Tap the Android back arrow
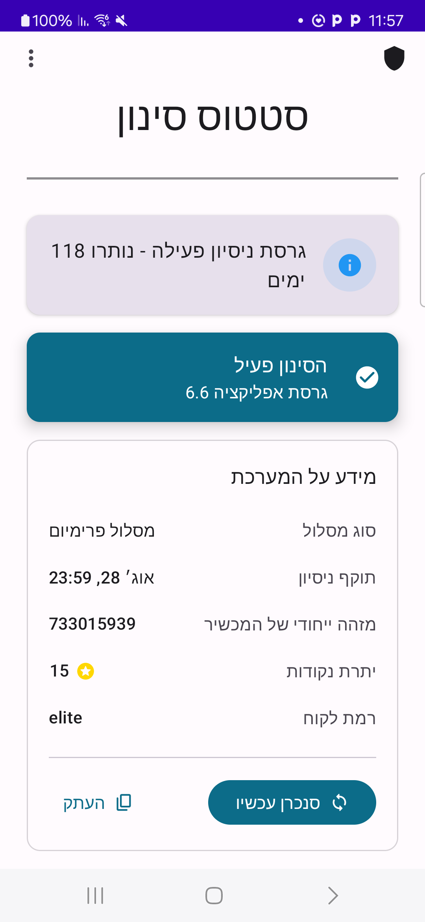The image size is (425, 922). coord(333,896)
